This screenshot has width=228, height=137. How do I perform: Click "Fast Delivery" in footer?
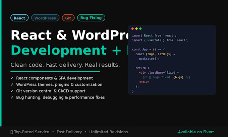69,132
